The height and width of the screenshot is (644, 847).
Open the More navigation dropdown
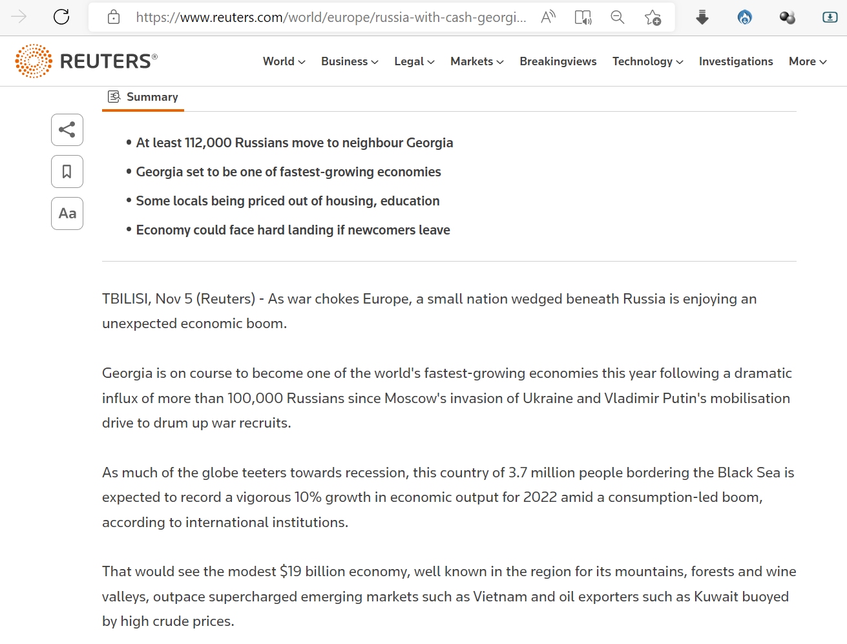coord(808,61)
